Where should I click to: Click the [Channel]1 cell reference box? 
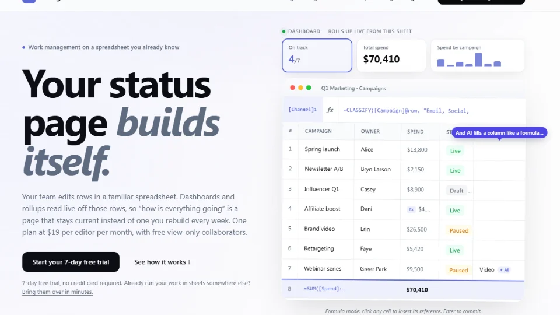pos(303,110)
